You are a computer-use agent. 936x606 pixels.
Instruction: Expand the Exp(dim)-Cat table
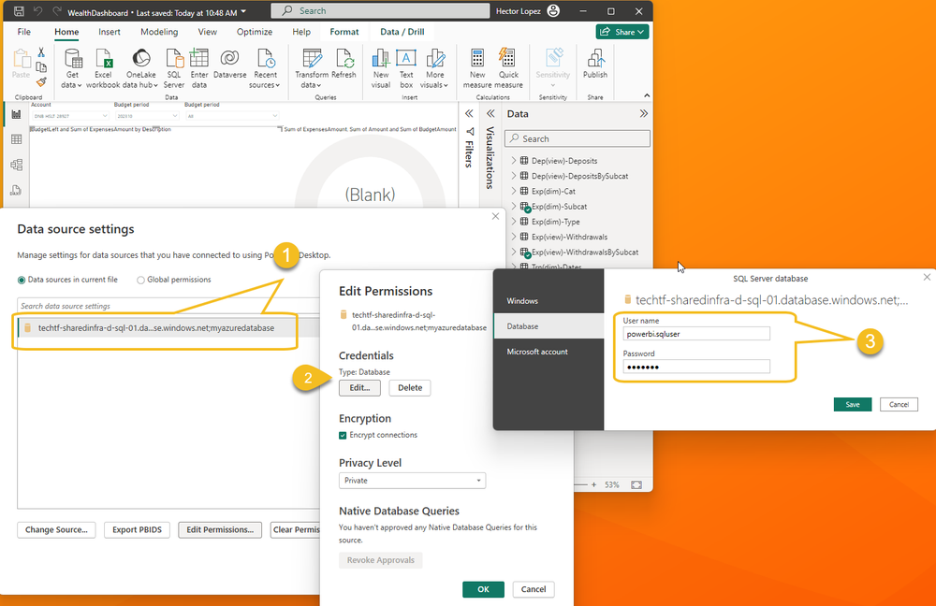[x=514, y=192]
